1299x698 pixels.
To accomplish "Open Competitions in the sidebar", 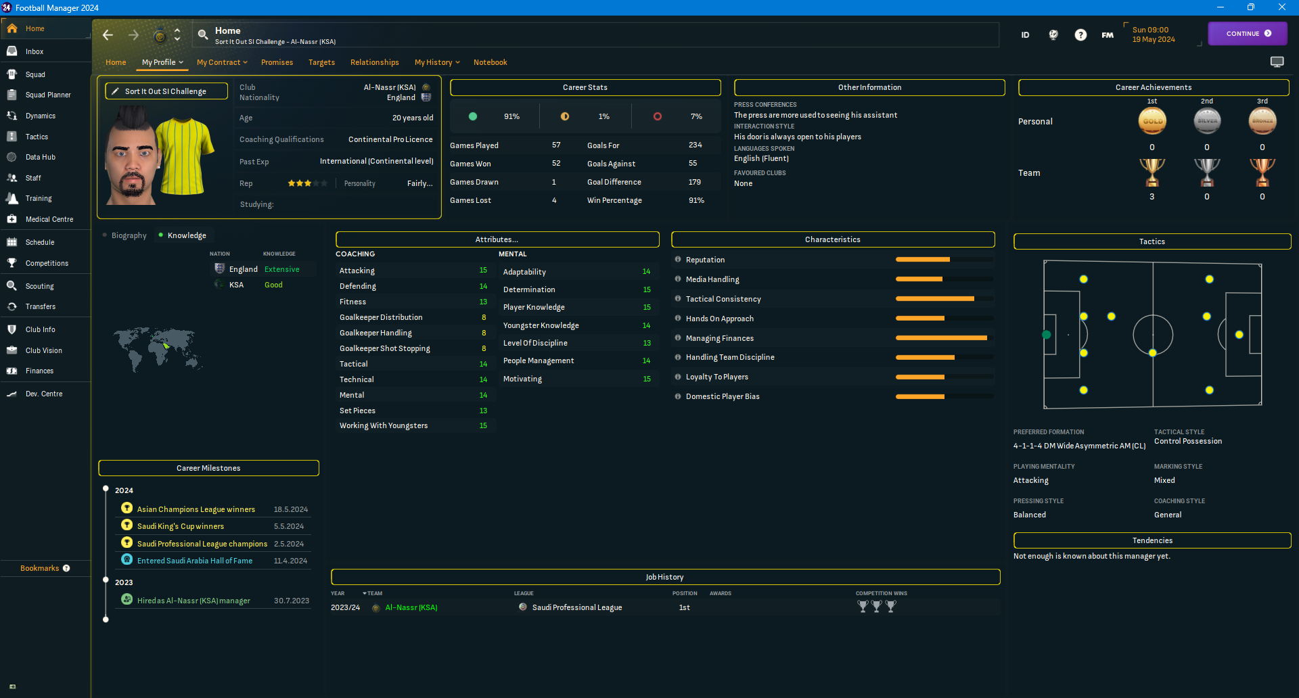I will point(47,264).
